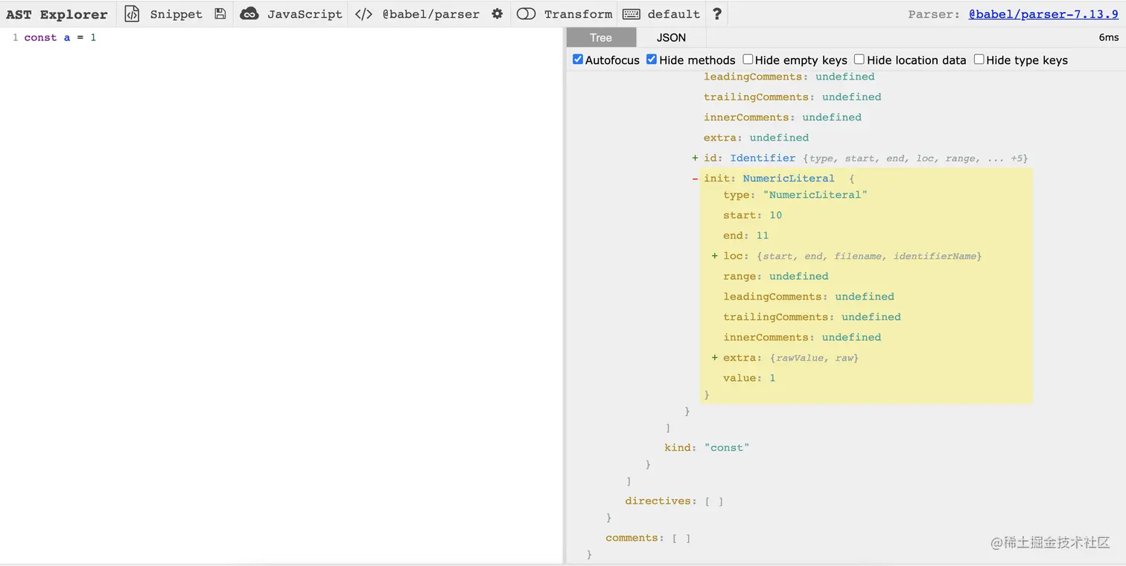
Task: Open the JavaScript language menu
Action: click(x=305, y=13)
